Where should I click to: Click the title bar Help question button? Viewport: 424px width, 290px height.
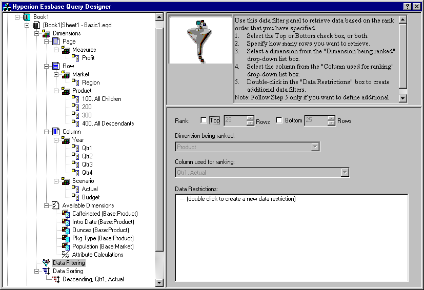(x=407, y=6)
